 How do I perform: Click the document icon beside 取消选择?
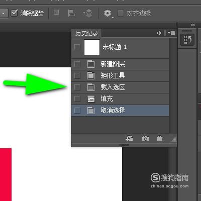[91, 111]
